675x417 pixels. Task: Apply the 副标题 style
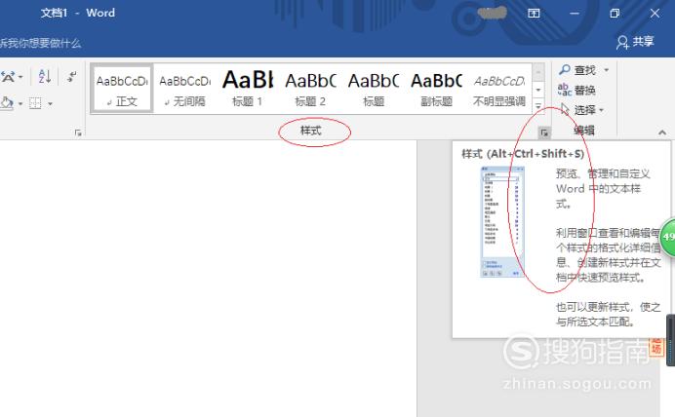click(x=436, y=90)
